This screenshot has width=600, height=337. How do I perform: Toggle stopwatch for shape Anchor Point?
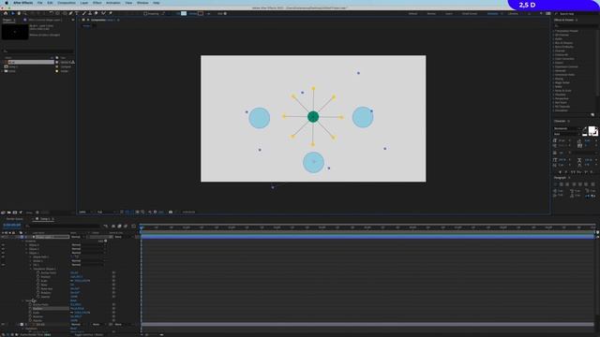pyautogui.click(x=38, y=272)
